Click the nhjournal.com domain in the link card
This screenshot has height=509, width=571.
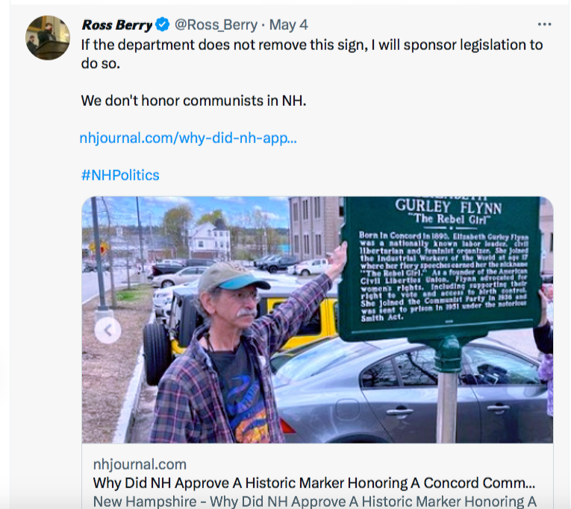(140, 464)
